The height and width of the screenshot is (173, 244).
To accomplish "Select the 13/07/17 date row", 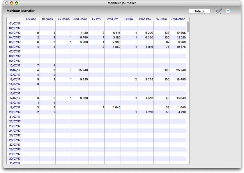I will click(x=96, y=80).
